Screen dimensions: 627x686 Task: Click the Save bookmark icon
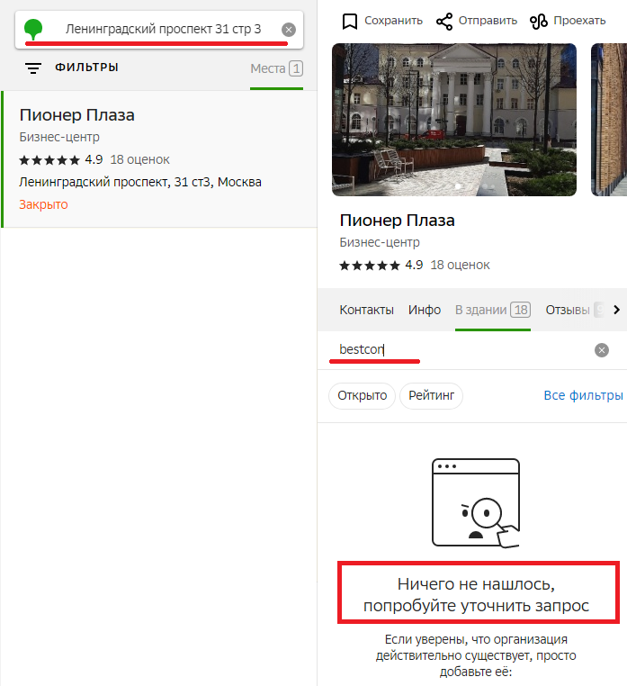(x=350, y=21)
